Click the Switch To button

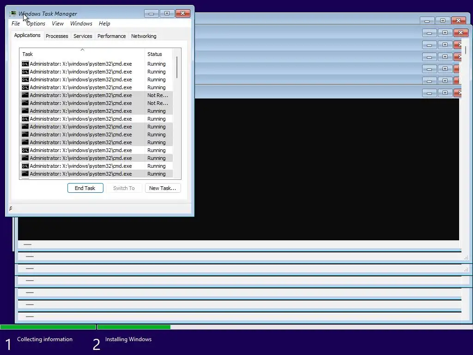click(124, 188)
